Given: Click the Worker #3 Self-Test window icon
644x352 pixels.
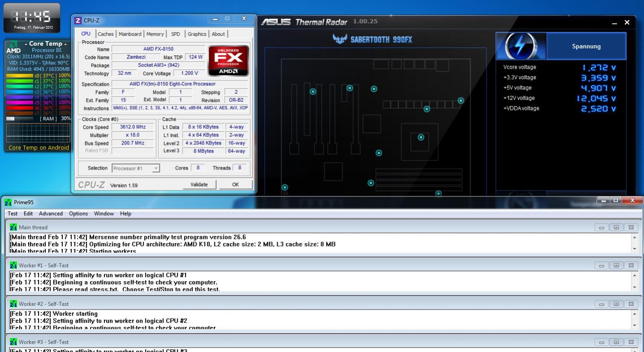Looking at the screenshot, I should 13,342.
